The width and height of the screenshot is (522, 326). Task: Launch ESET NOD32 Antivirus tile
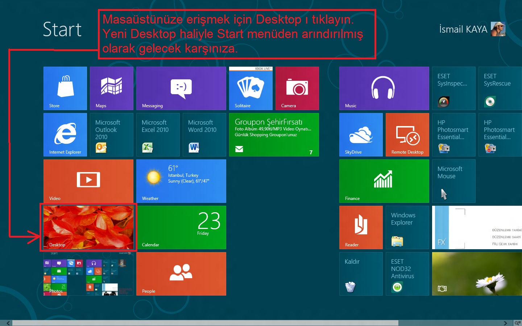(x=407, y=274)
